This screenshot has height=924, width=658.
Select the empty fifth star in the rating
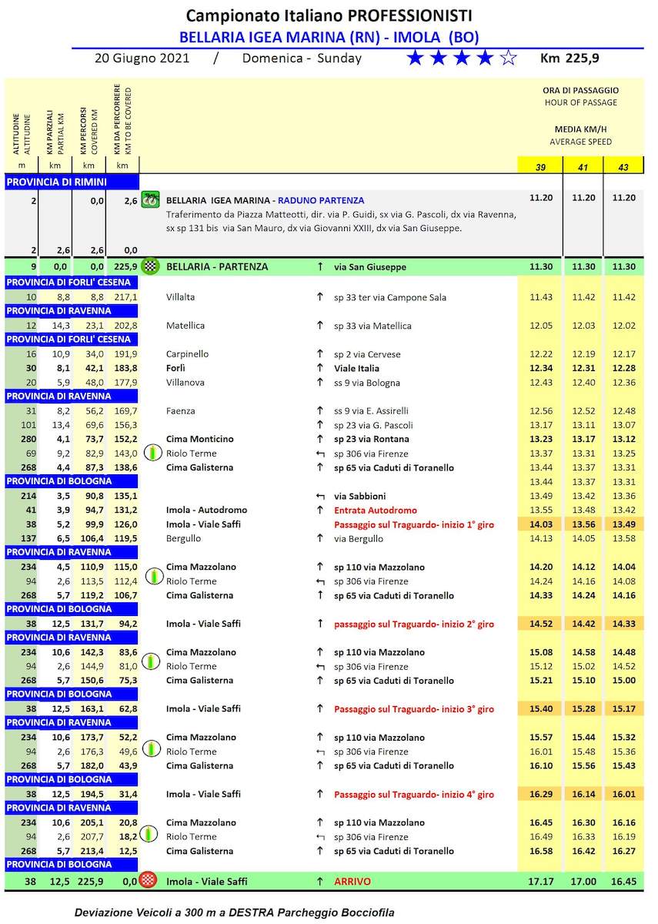coord(509,59)
